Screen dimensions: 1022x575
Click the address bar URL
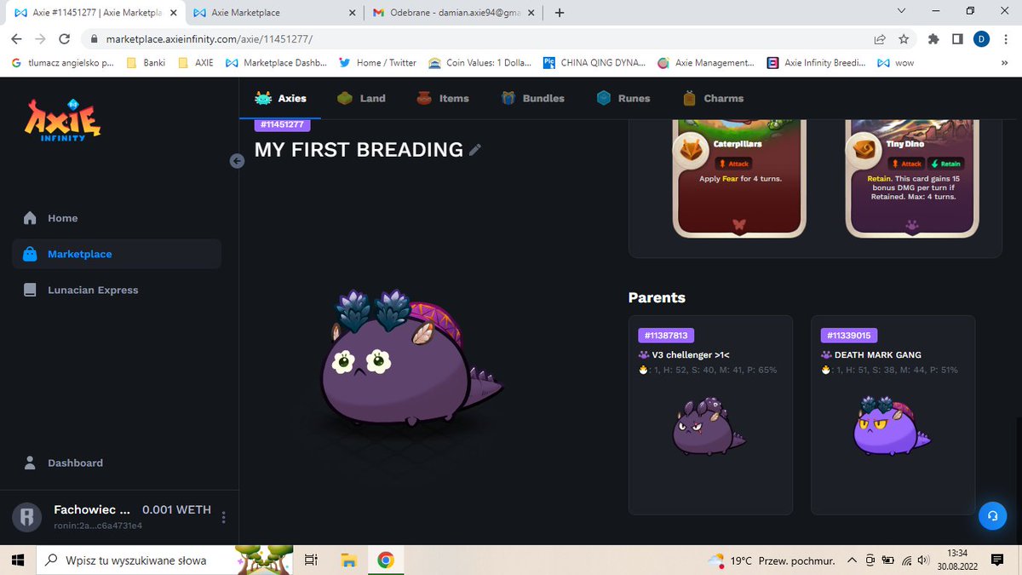coord(209,39)
